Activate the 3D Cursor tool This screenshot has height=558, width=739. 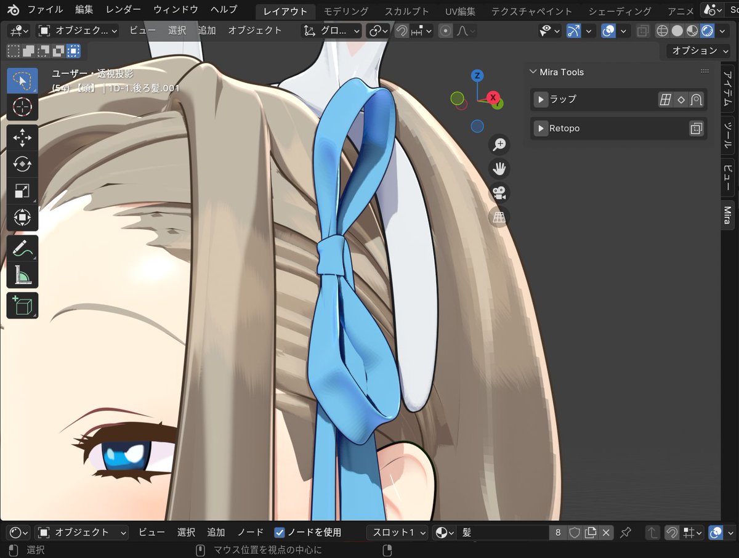[22, 107]
